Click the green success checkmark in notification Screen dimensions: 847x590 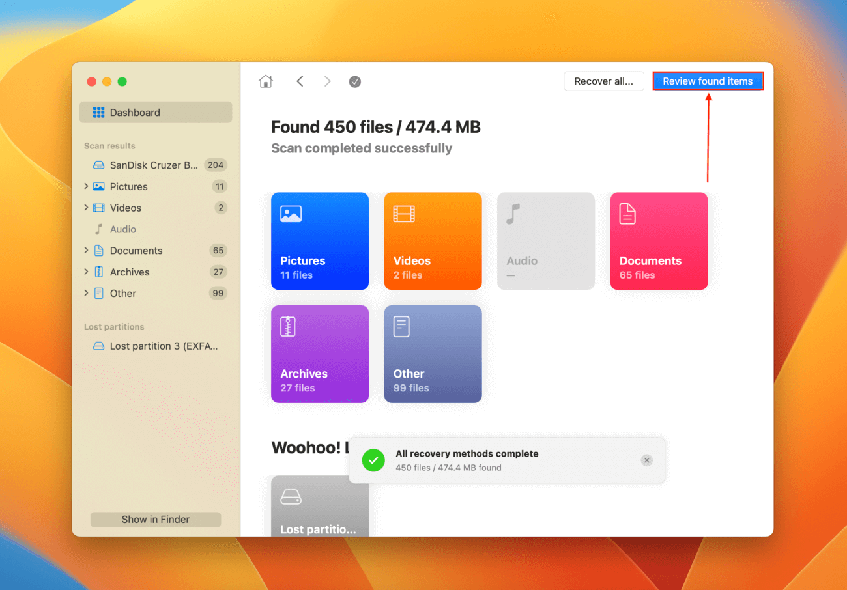click(373, 460)
